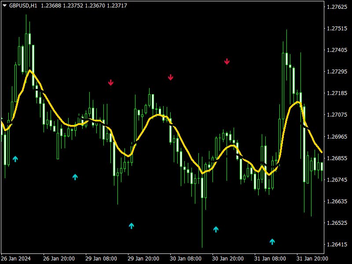Select the lowest cyan buy arrow near 31 Jan 08:00
Image resolution: width=352 pixels, height=264 pixels.
click(272, 242)
